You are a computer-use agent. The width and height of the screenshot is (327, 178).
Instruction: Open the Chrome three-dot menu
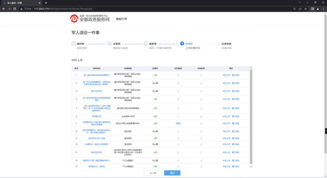323,9
